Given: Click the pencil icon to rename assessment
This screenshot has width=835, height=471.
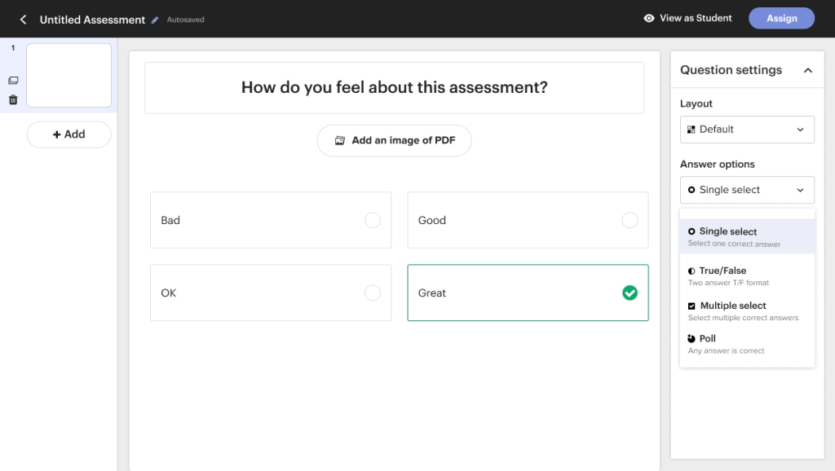Looking at the screenshot, I should point(155,20).
